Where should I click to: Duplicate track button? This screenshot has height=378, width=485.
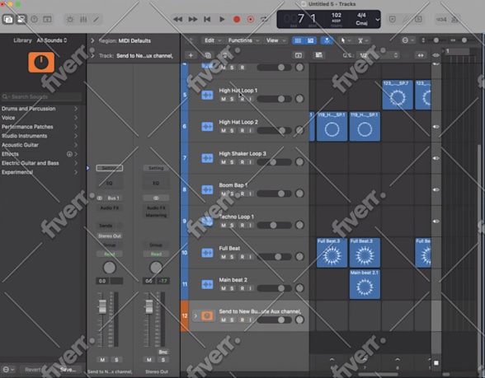click(208, 55)
